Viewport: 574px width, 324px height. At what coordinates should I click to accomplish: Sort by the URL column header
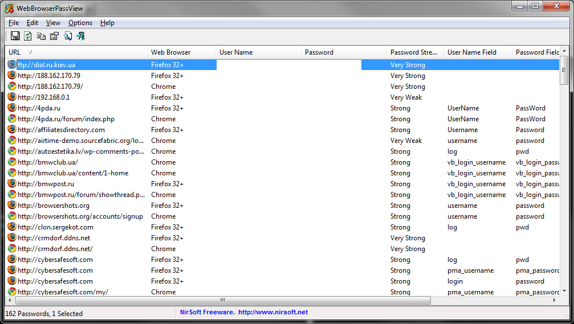point(76,52)
